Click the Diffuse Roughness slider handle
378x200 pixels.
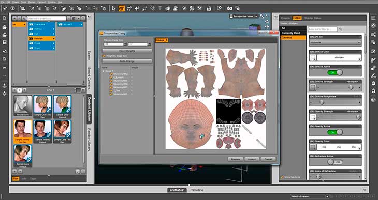point(322,102)
